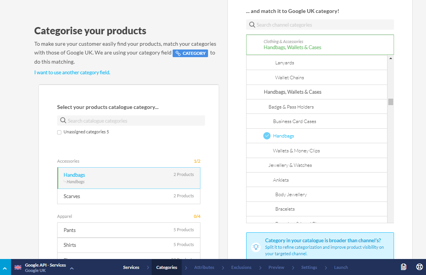Image resolution: width=426 pixels, height=275 pixels.
Task: Choose Wallets & Money Clips category
Action: [296, 151]
